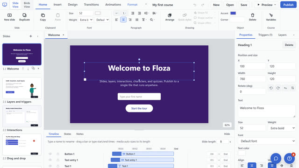Open the Triggers (1) tab
Image resolution: width=299 pixels, height=168 pixels.
click(x=265, y=35)
